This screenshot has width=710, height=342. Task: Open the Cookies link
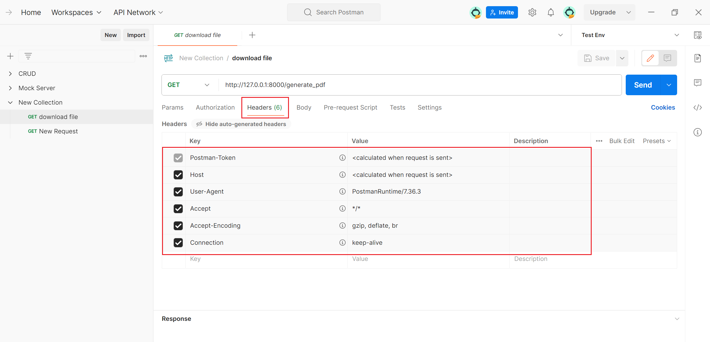point(663,108)
